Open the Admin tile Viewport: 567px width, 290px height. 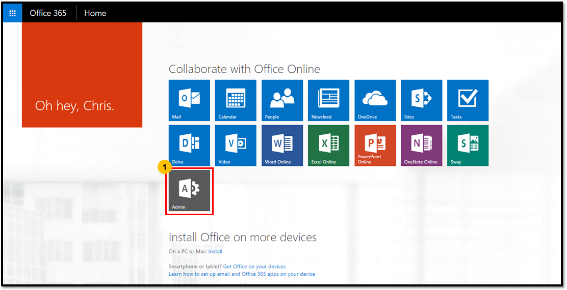tap(189, 191)
